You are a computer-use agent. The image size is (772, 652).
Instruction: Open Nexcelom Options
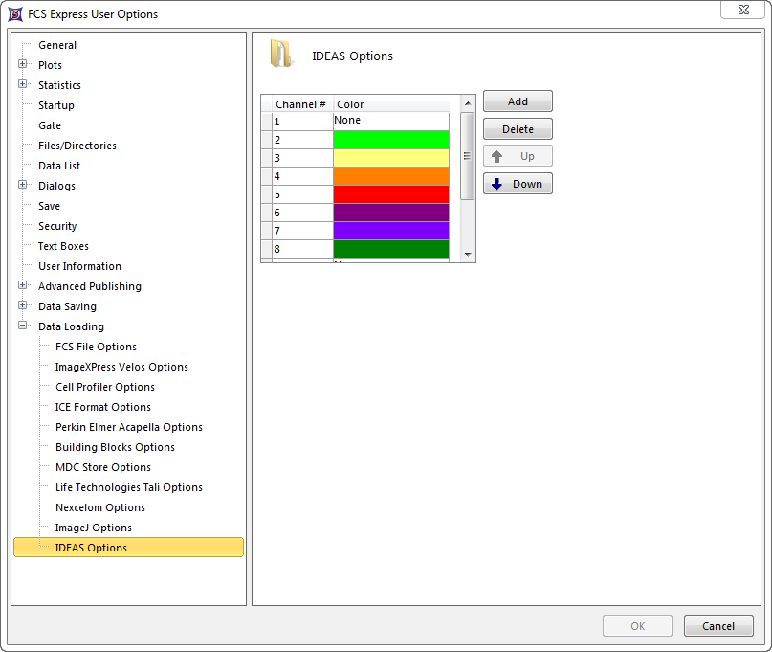tap(100, 507)
